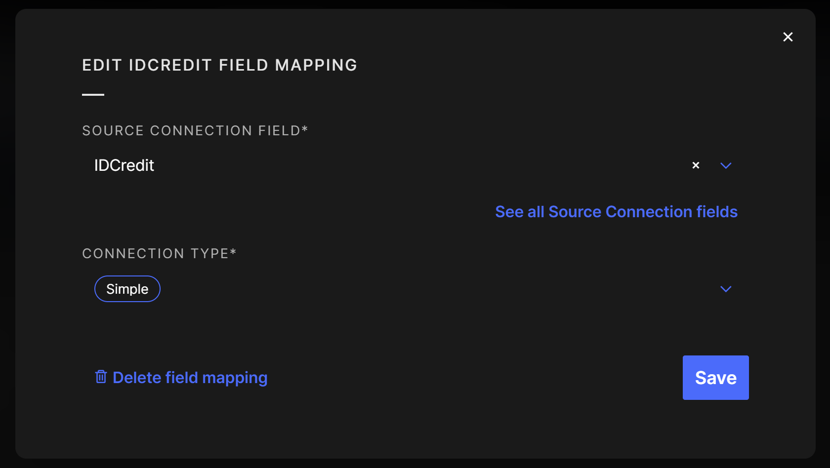Click the short divider line under title
Screen dimensions: 830x468
tap(93, 94)
